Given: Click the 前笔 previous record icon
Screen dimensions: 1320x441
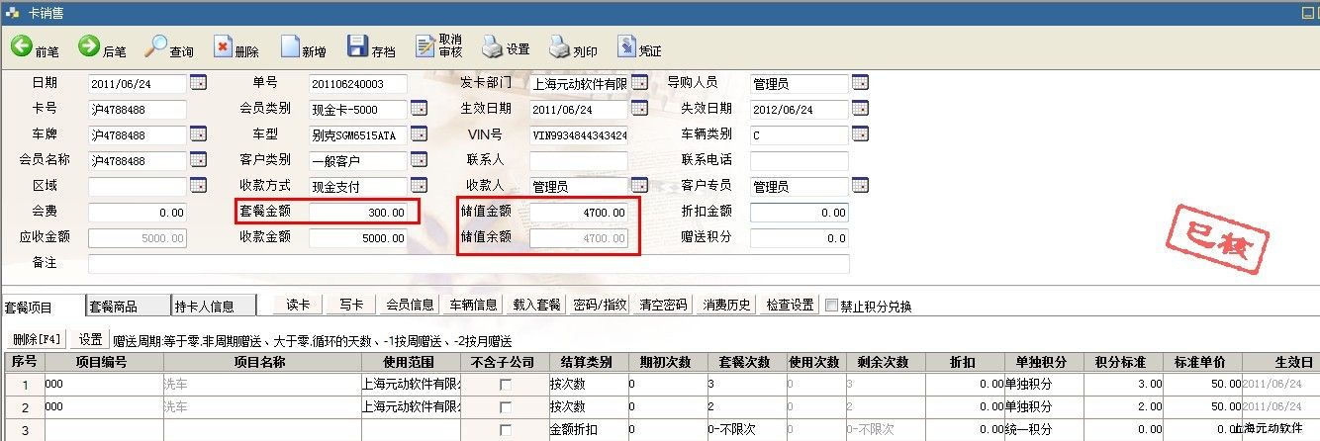Looking at the screenshot, I should tap(22, 46).
